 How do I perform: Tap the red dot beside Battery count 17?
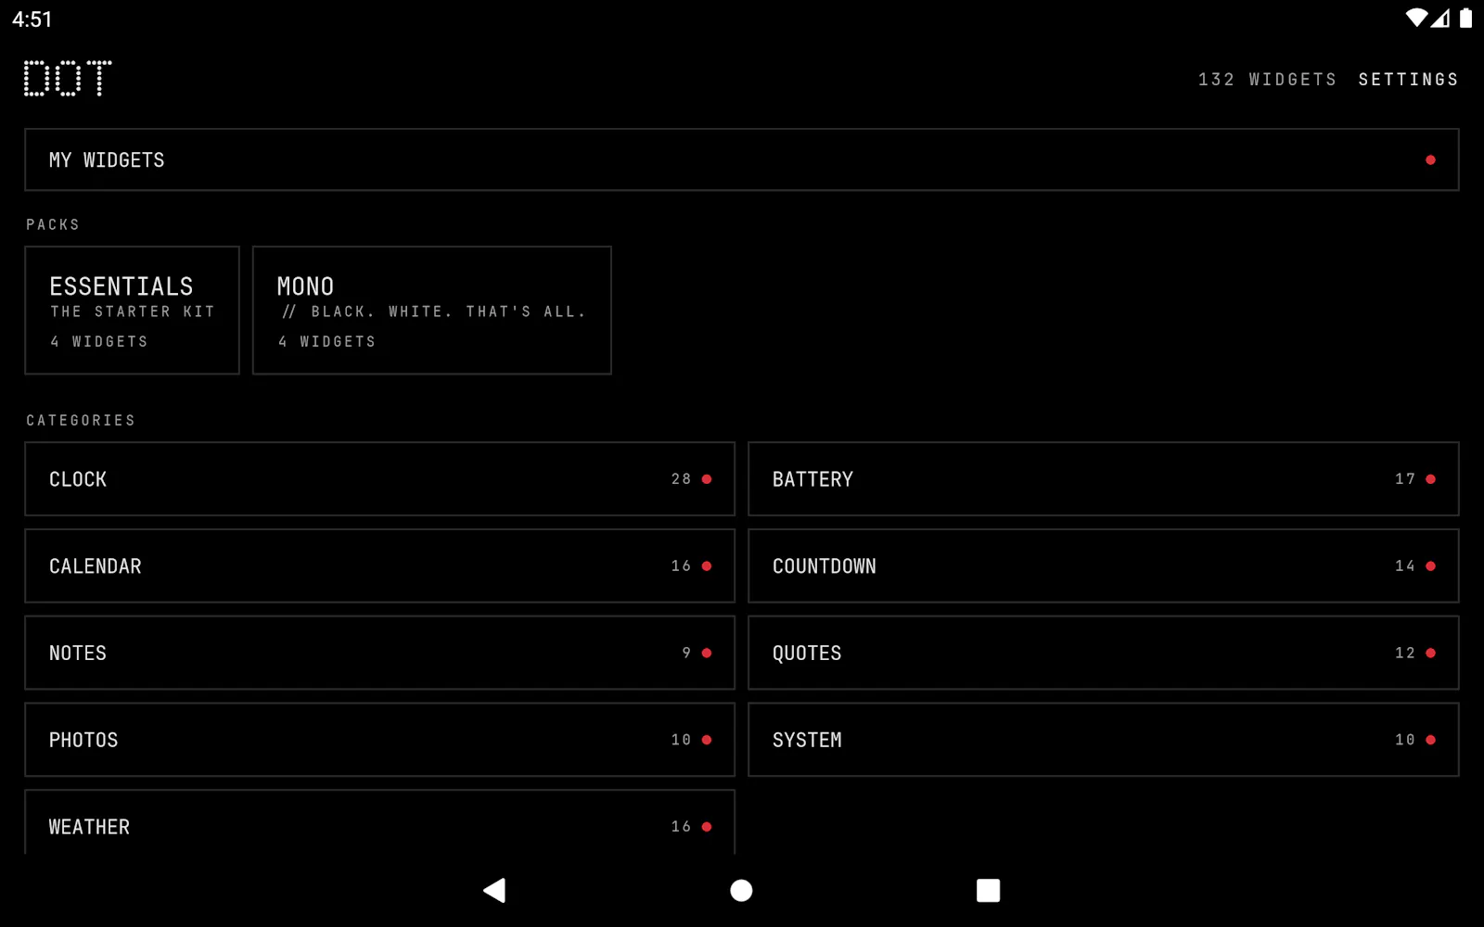(1430, 479)
